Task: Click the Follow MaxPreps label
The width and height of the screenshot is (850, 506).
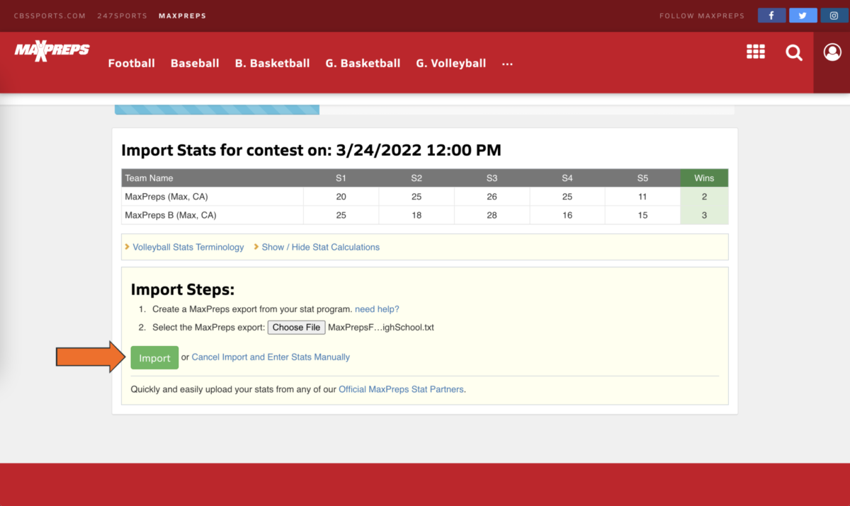Action: (x=702, y=16)
